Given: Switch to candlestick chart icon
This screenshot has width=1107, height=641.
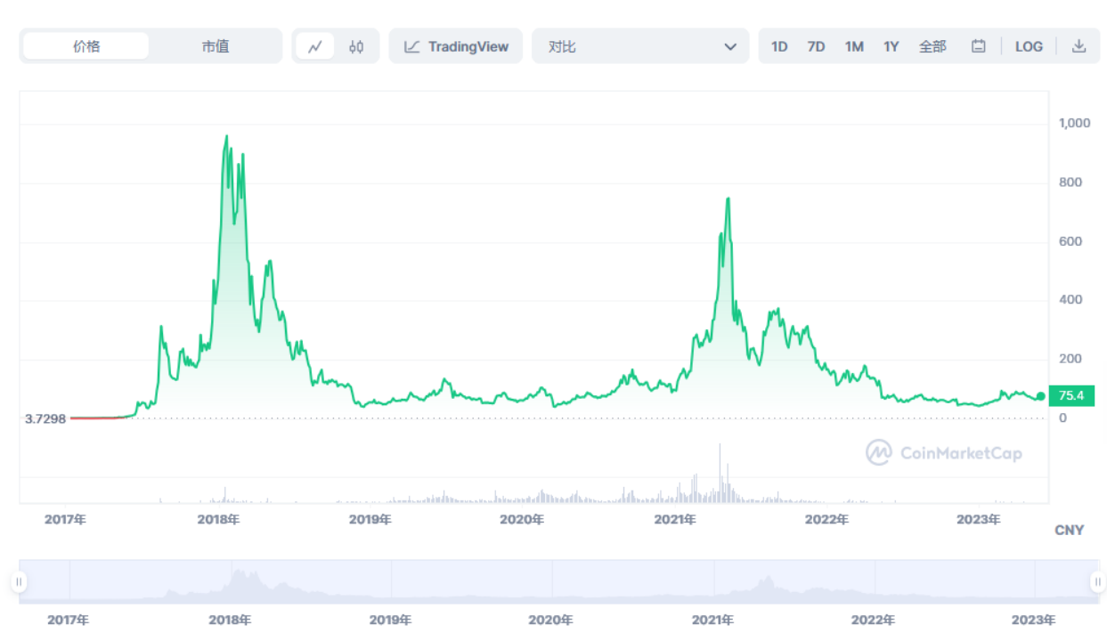Looking at the screenshot, I should [356, 46].
